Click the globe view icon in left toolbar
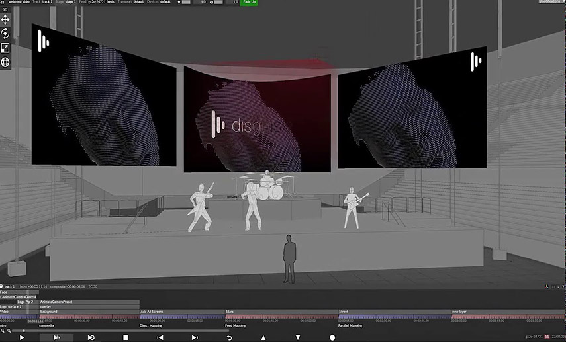Viewport: 566px width, 342px height. tap(5, 62)
